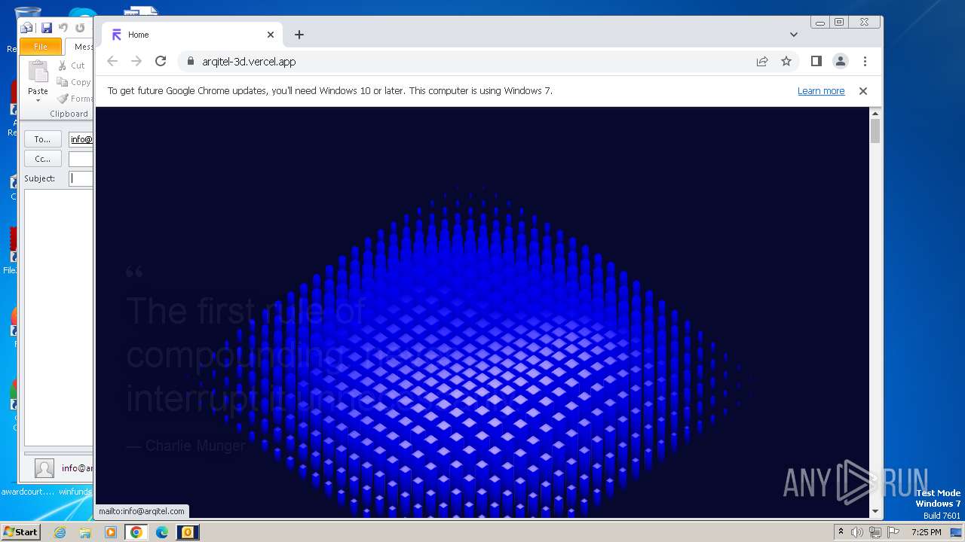Click the scrollbar up arrow
This screenshot has width=965, height=542.
(x=875, y=113)
